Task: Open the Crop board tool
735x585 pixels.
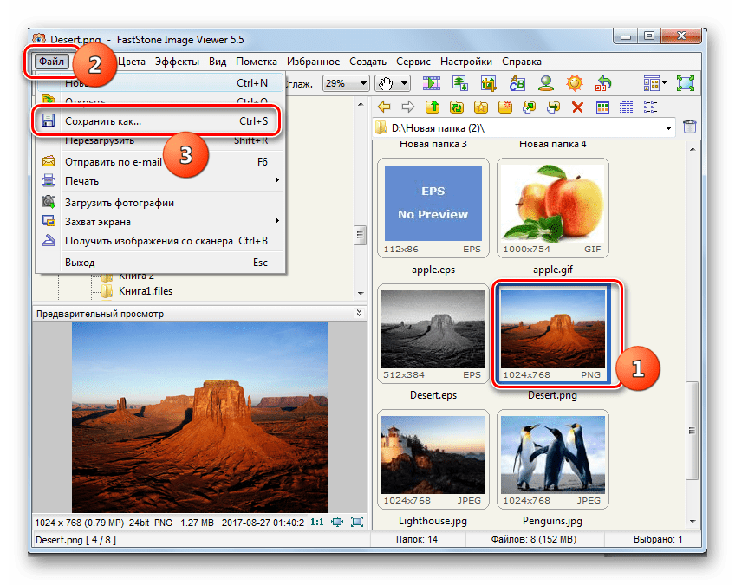Action: pyautogui.click(x=489, y=83)
